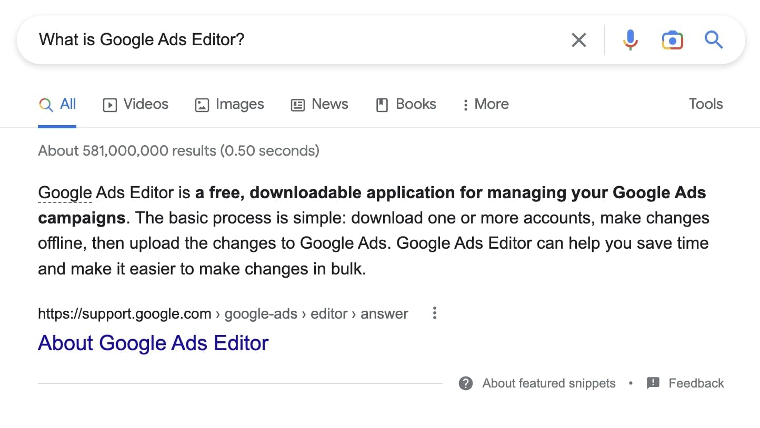The image size is (760, 428).
Task: Click the About featured snippets link
Action: coord(548,383)
